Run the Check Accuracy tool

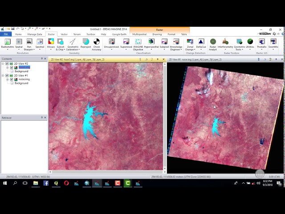(x=97, y=41)
